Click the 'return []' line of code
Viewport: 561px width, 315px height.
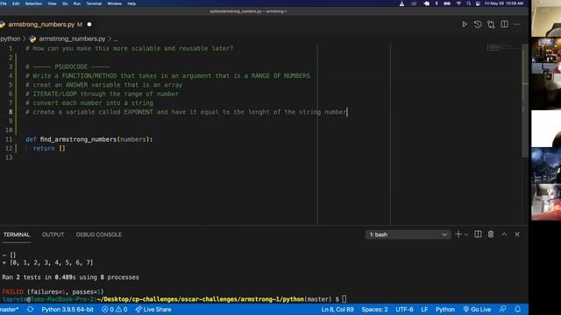point(49,148)
